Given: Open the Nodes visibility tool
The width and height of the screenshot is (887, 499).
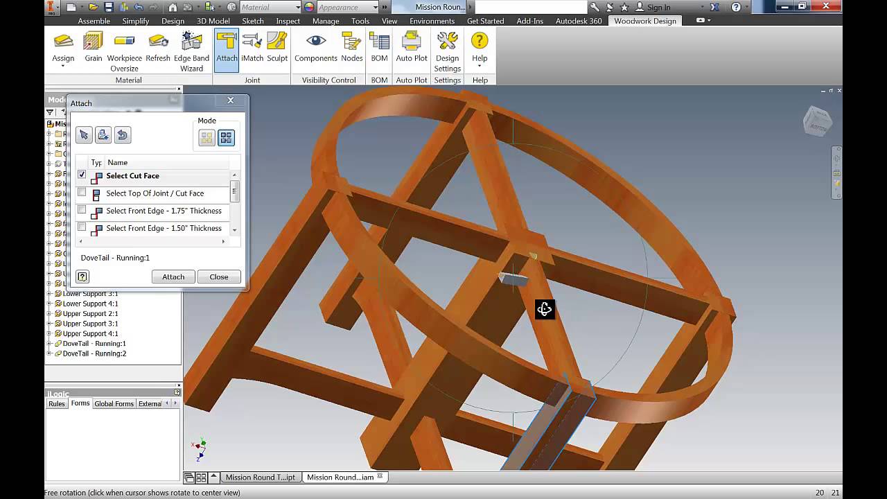Looking at the screenshot, I should [x=352, y=47].
